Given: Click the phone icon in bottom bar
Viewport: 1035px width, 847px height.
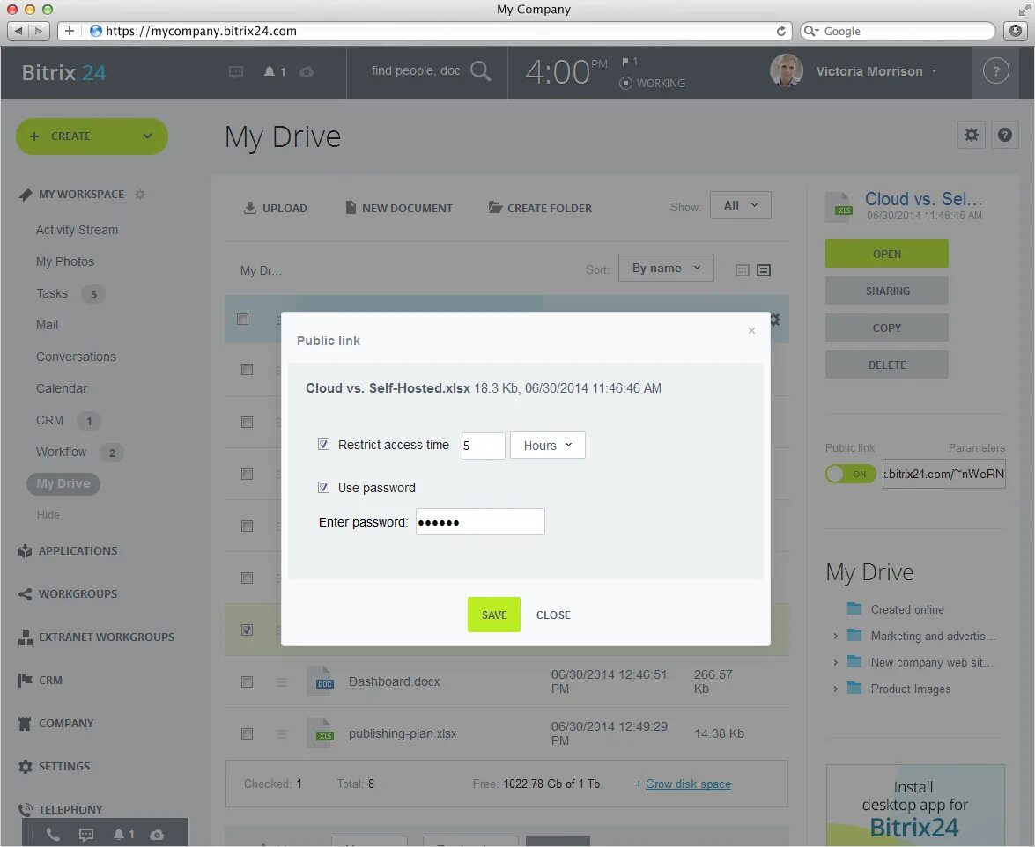Looking at the screenshot, I should pos(53,835).
